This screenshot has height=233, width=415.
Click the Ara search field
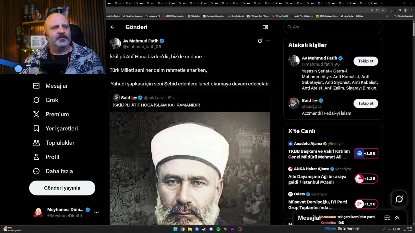(333, 27)
